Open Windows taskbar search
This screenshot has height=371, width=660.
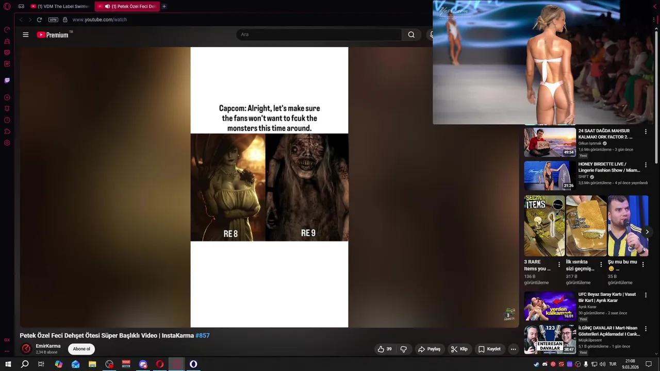pyautogui.click(x=25, y=364)
